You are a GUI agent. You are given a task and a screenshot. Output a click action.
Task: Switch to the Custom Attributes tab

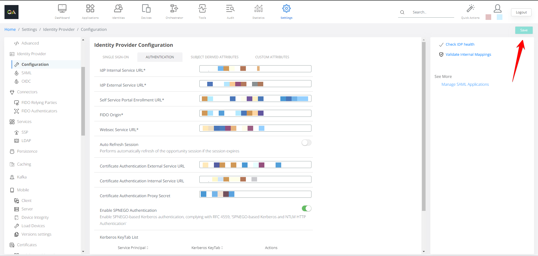point(272,57)
